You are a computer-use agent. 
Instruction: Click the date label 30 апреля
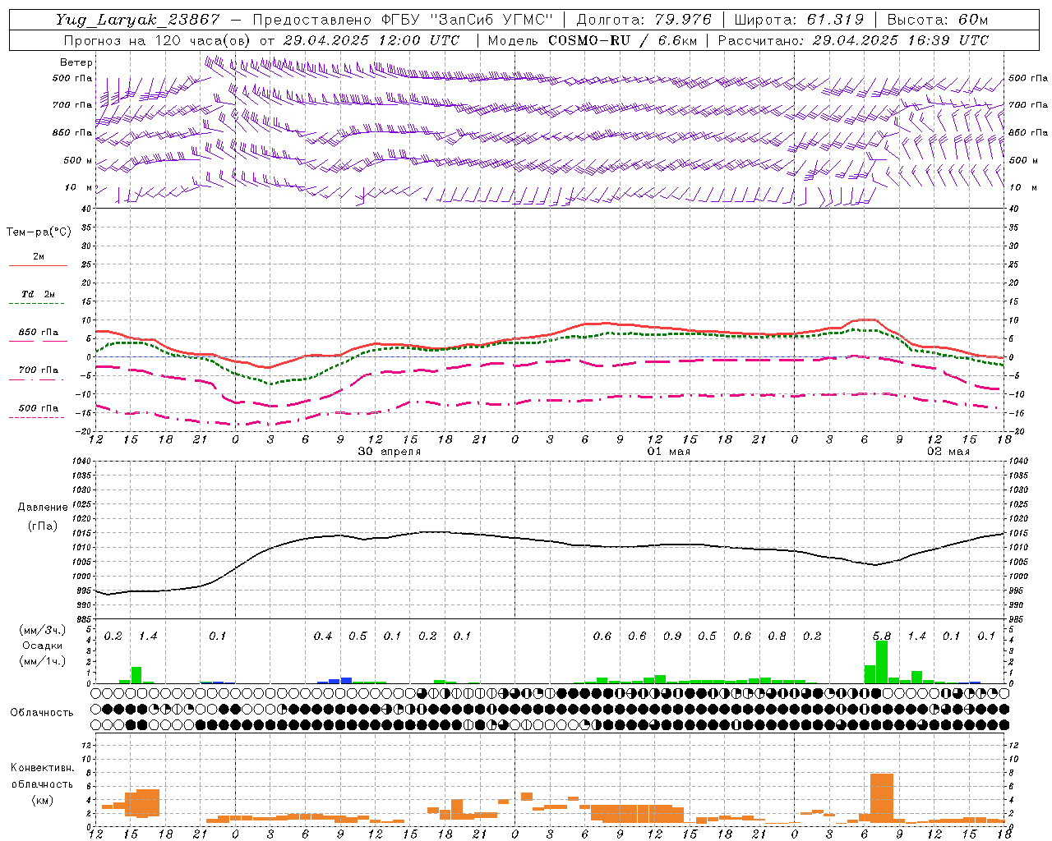390,452
